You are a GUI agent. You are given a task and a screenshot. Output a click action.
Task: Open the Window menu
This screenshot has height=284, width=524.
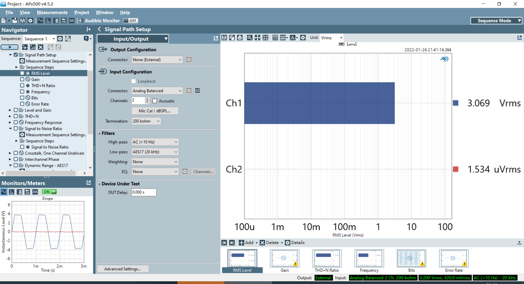(x=104, y=12)
